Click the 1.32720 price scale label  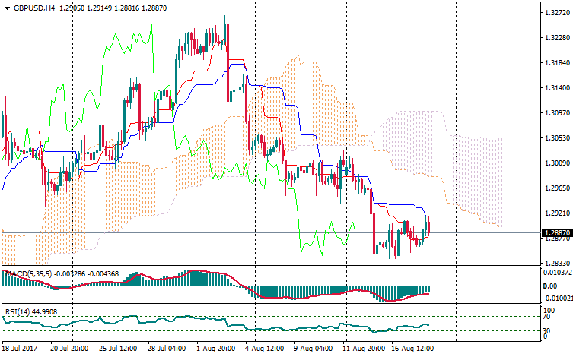556,13
